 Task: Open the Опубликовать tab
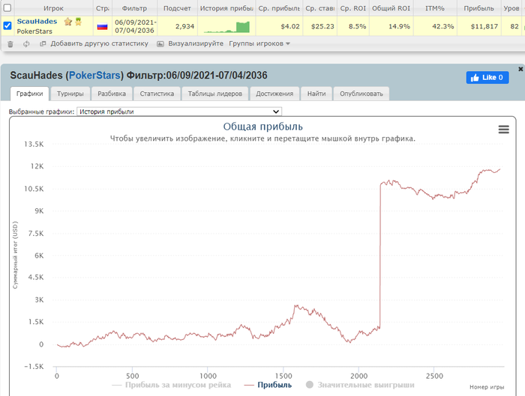pos(361,94)
